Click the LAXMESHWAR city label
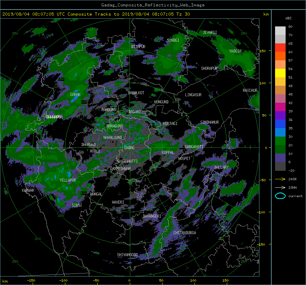The image size is (306, 285). (120, 169)
